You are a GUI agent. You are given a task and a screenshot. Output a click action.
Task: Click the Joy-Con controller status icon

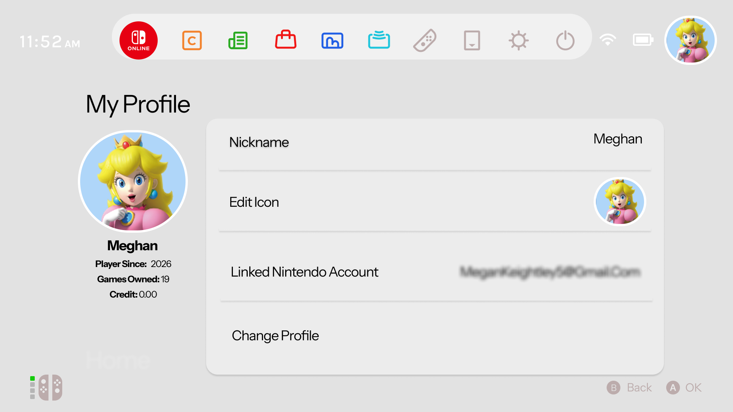(x=46, y=388)
